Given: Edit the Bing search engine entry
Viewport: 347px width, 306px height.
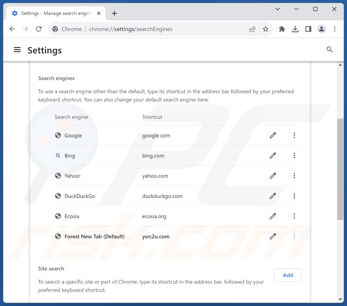Looking at the screenshot, I should pos(273,156).
